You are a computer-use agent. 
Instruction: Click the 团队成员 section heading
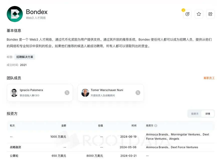point(14,78)
